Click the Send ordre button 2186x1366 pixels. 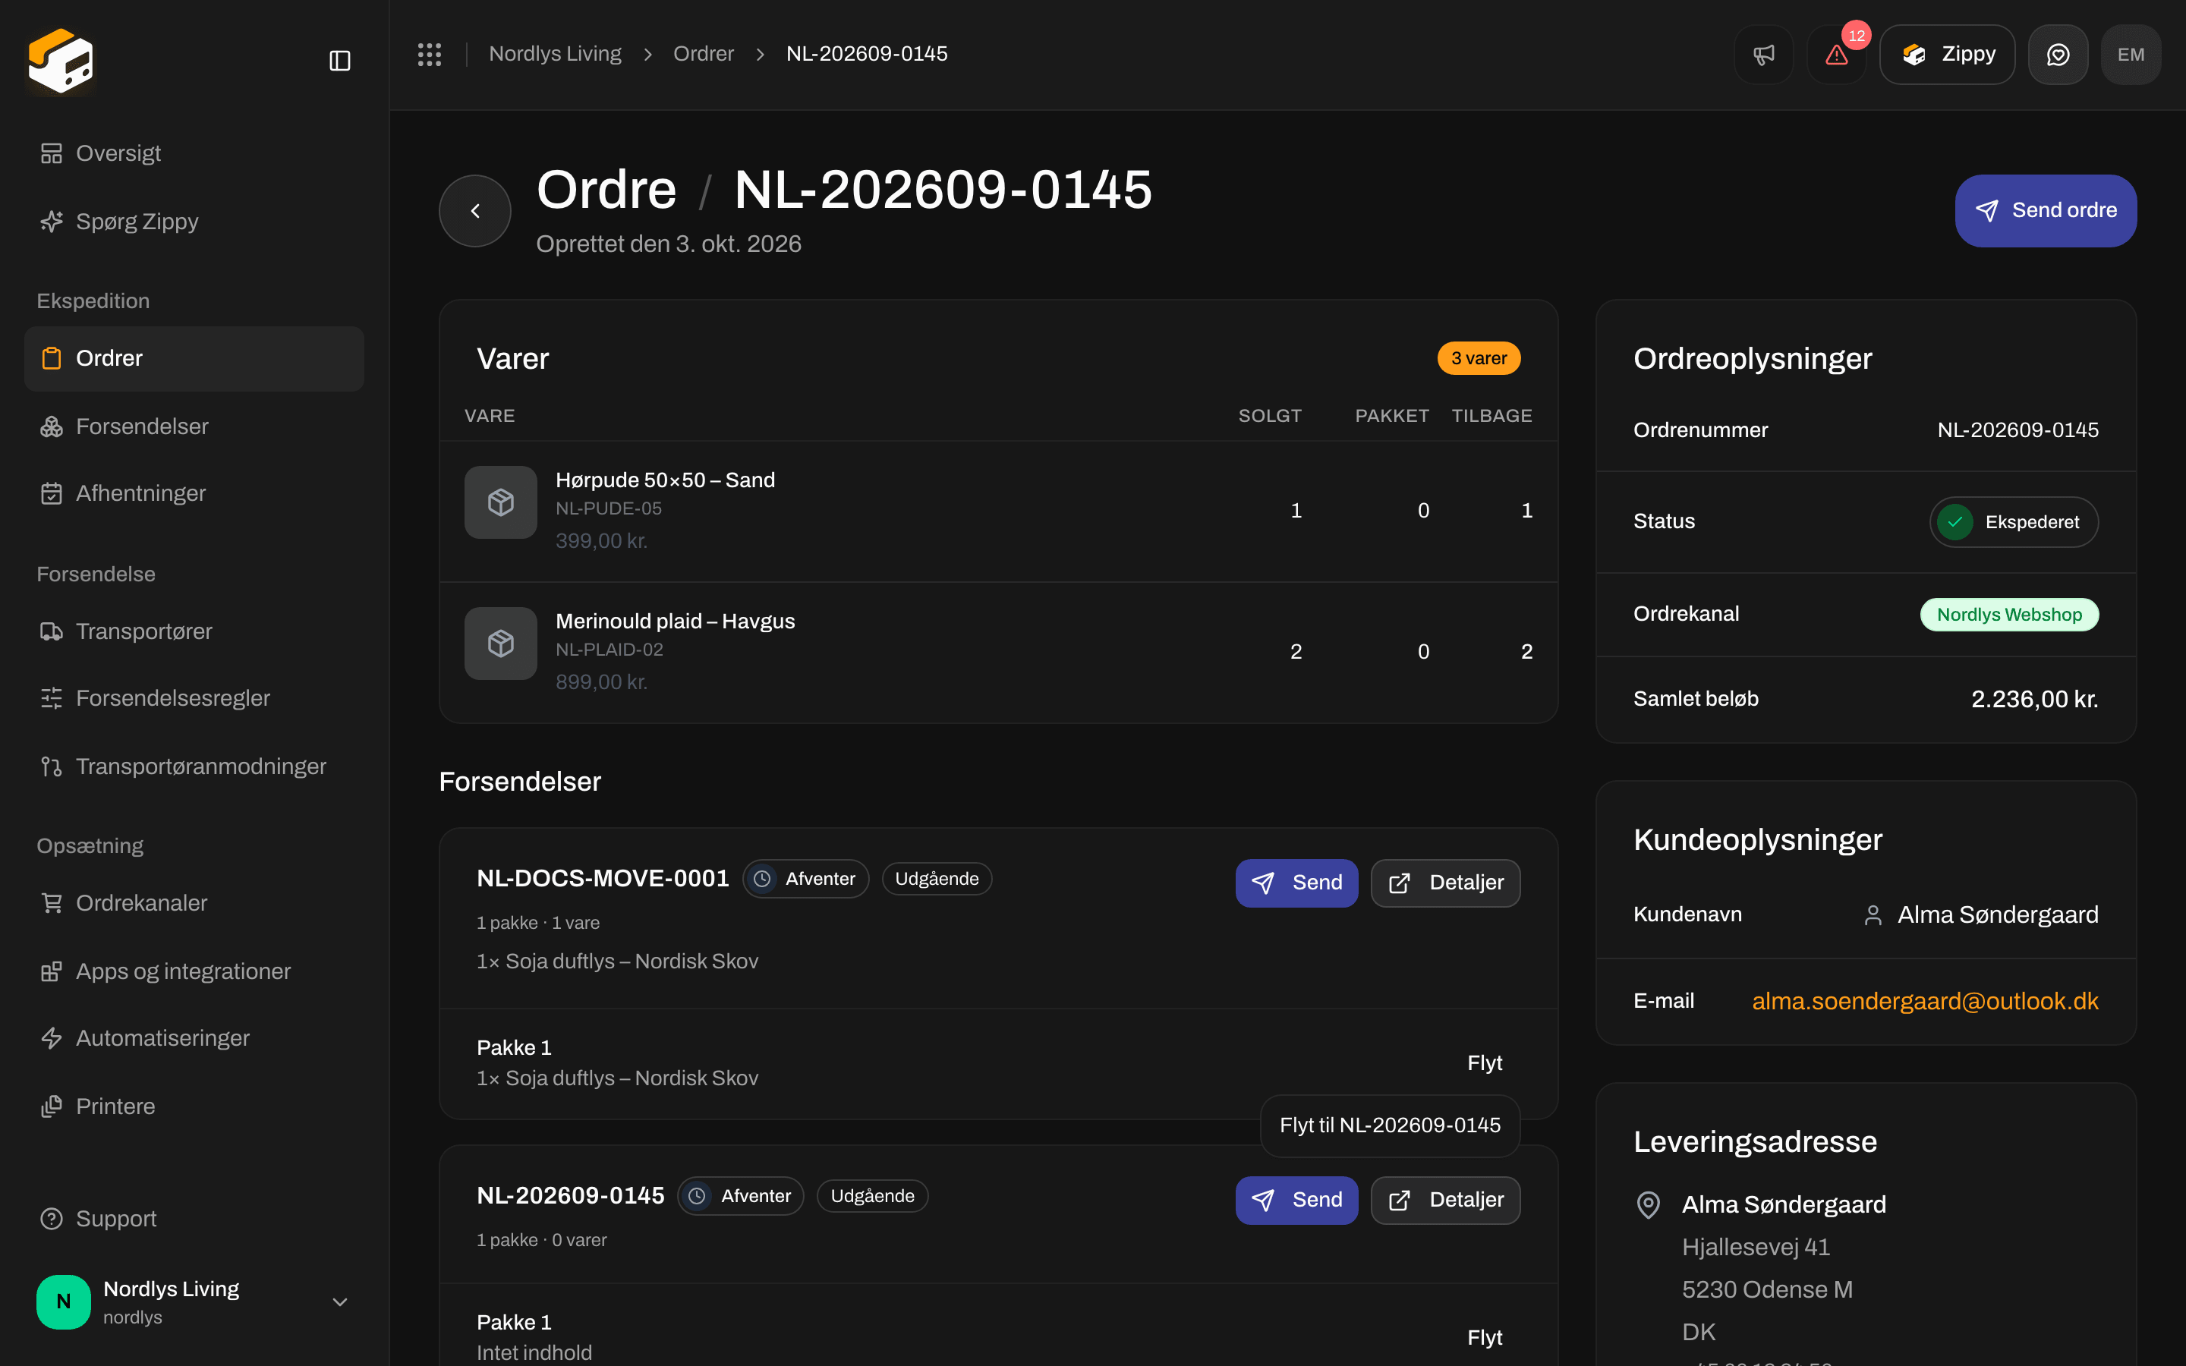click(x=2046, y=210)
